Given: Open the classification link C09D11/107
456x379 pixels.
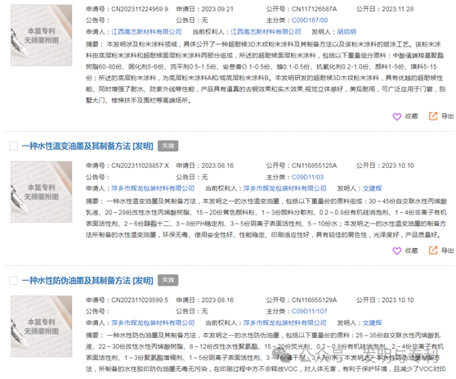Looking at the screenshot, I should (310, 311).
